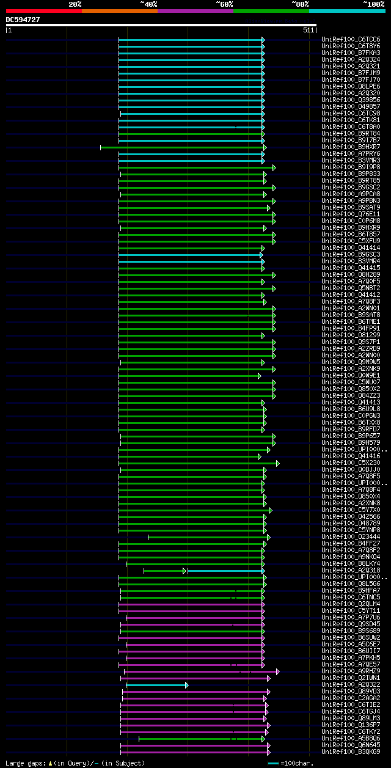Click the UniRef100_C5XFU9 label
The height and width of the screenshot is (768, 391).
pos(351,241)
